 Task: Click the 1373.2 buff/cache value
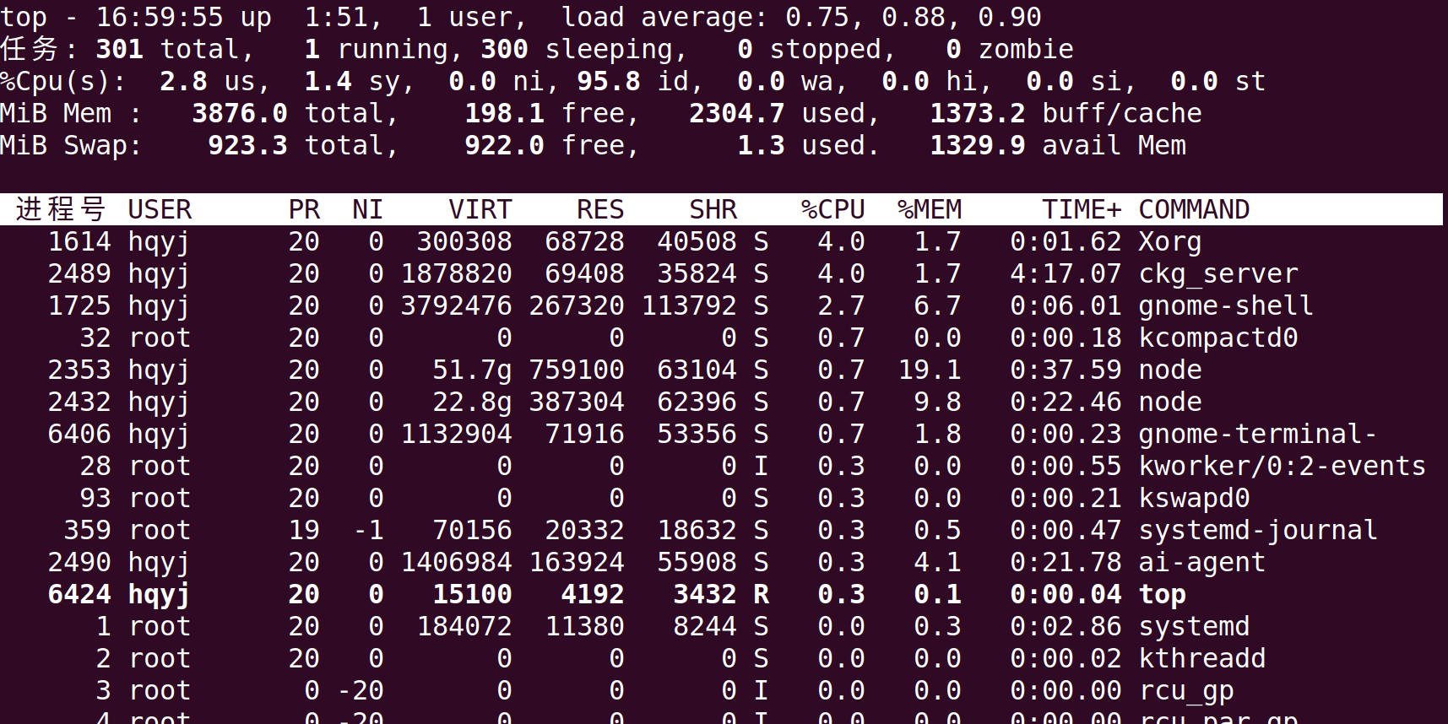(978, 113)
